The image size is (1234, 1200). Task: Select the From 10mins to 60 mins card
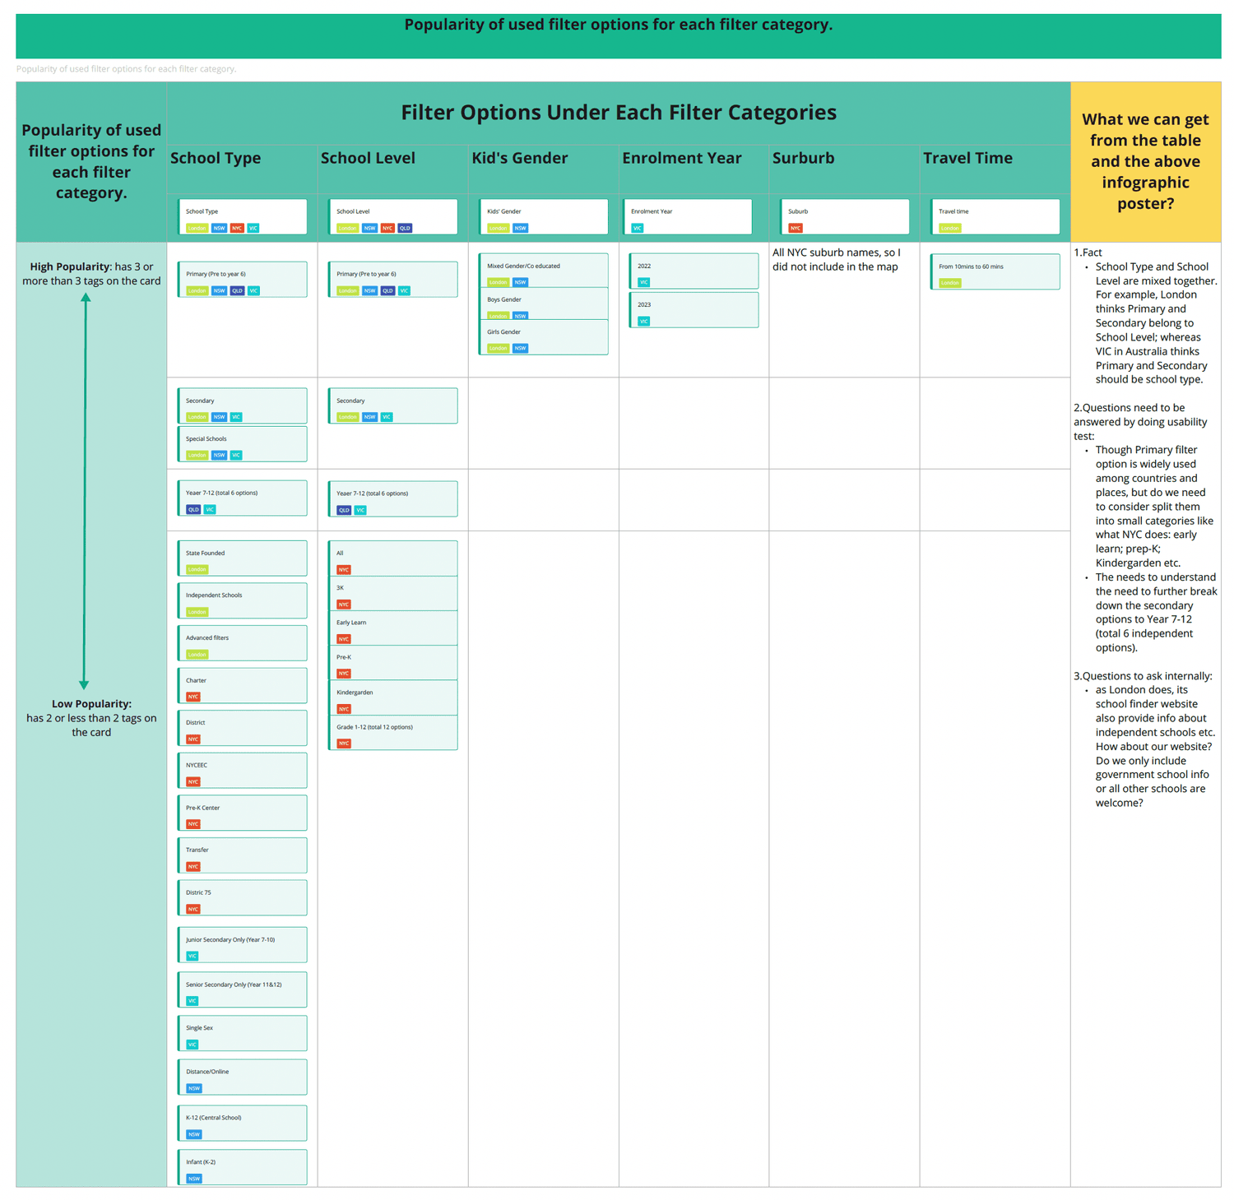pyautogui.click(x=995, y=272)
